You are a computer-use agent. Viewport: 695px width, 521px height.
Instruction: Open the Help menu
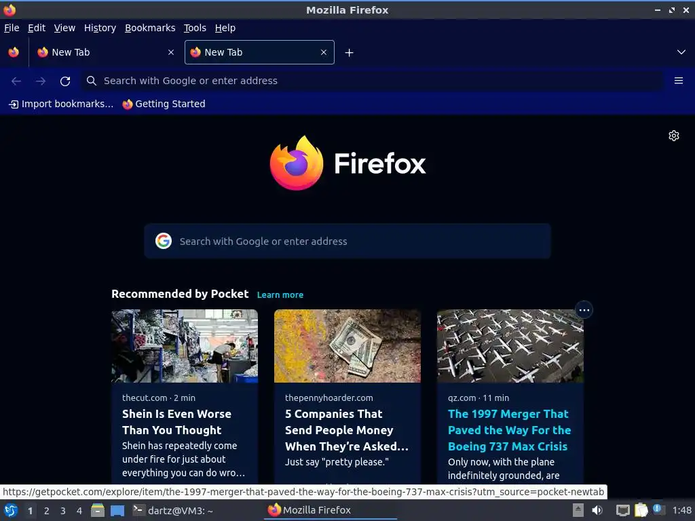[x=225, y=28]
